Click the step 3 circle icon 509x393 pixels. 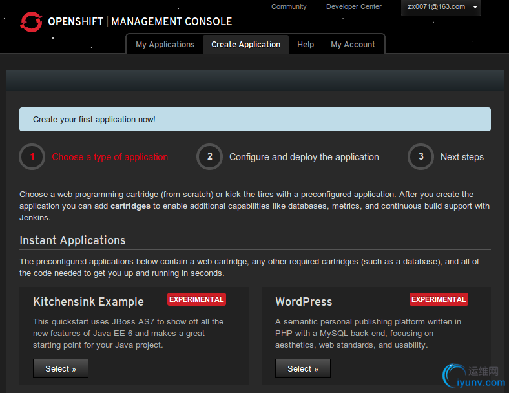coord(421,156)
